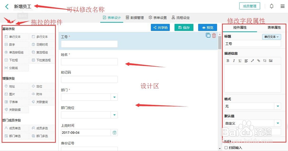Select the 图片 control

pyautogui.click(x=16, y=94)
